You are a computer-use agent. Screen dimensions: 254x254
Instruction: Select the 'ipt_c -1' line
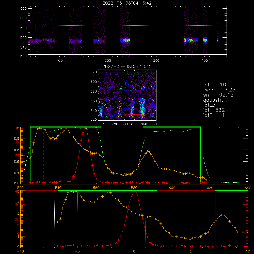coord(215,105)
